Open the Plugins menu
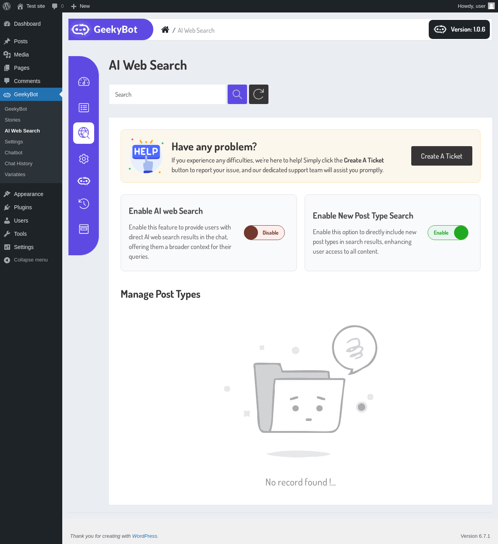Screen dimensions: 498x544 point(31,207)
